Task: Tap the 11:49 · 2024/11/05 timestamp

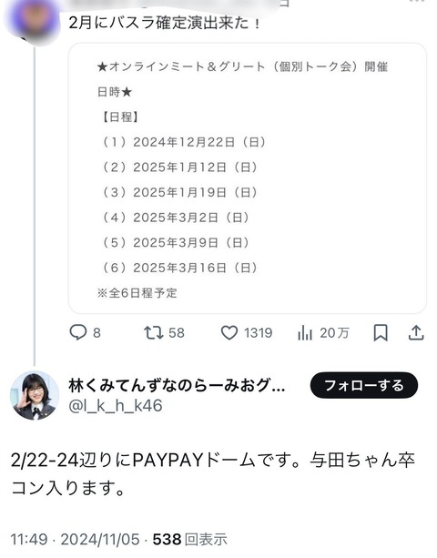Action: click(x=75, y=540)
